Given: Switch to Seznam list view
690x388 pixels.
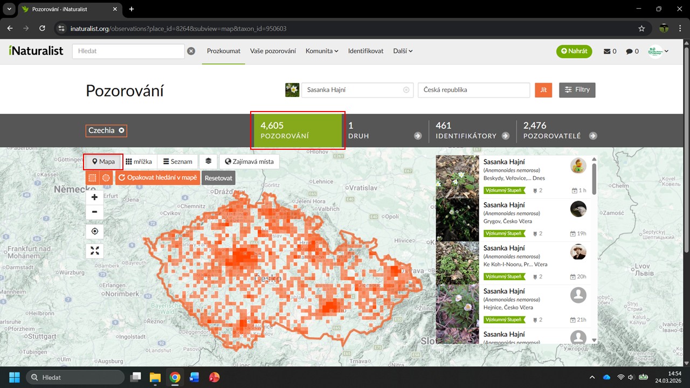Looking at the screenshot, I should pos(177,161).
